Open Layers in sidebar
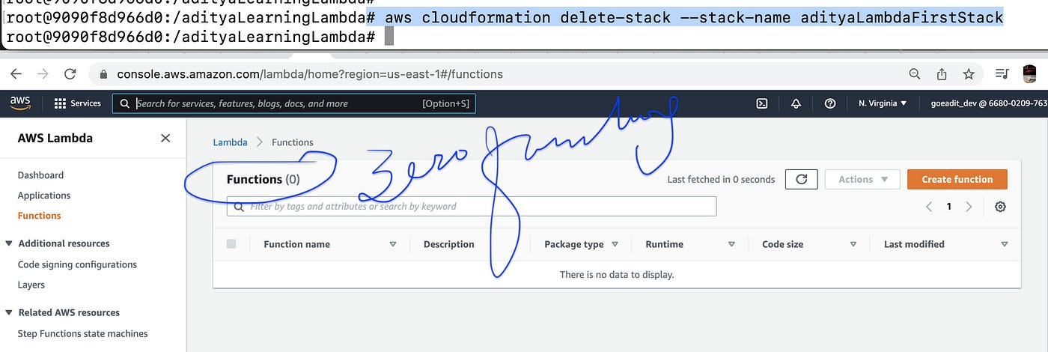 31,285
